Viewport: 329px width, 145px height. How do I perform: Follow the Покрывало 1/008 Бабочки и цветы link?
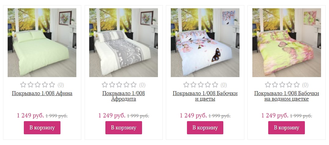coord(205,96)
